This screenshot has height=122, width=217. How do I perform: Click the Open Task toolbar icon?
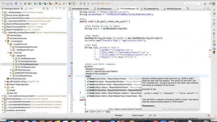60,4
